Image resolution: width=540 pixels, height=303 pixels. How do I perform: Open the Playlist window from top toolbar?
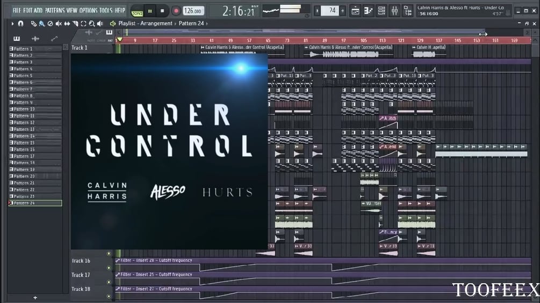tap(355, 11)
